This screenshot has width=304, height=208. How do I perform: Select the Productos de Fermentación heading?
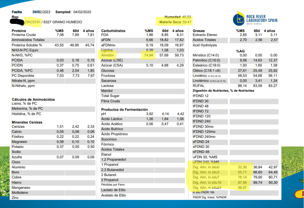124,109
